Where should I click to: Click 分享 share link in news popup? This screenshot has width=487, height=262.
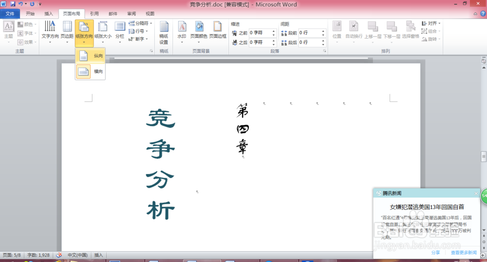click(435, 253)
